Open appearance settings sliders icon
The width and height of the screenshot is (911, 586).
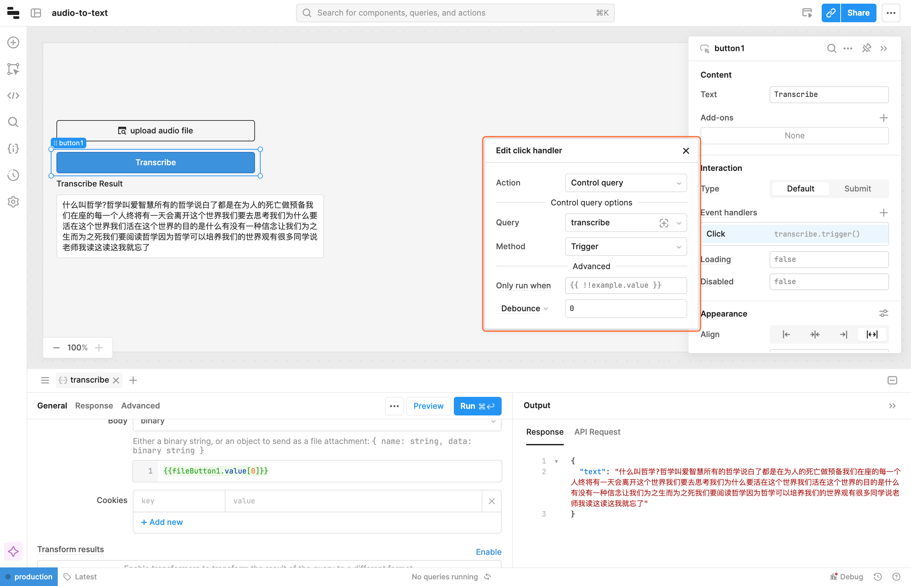click(x=883, y=314)
